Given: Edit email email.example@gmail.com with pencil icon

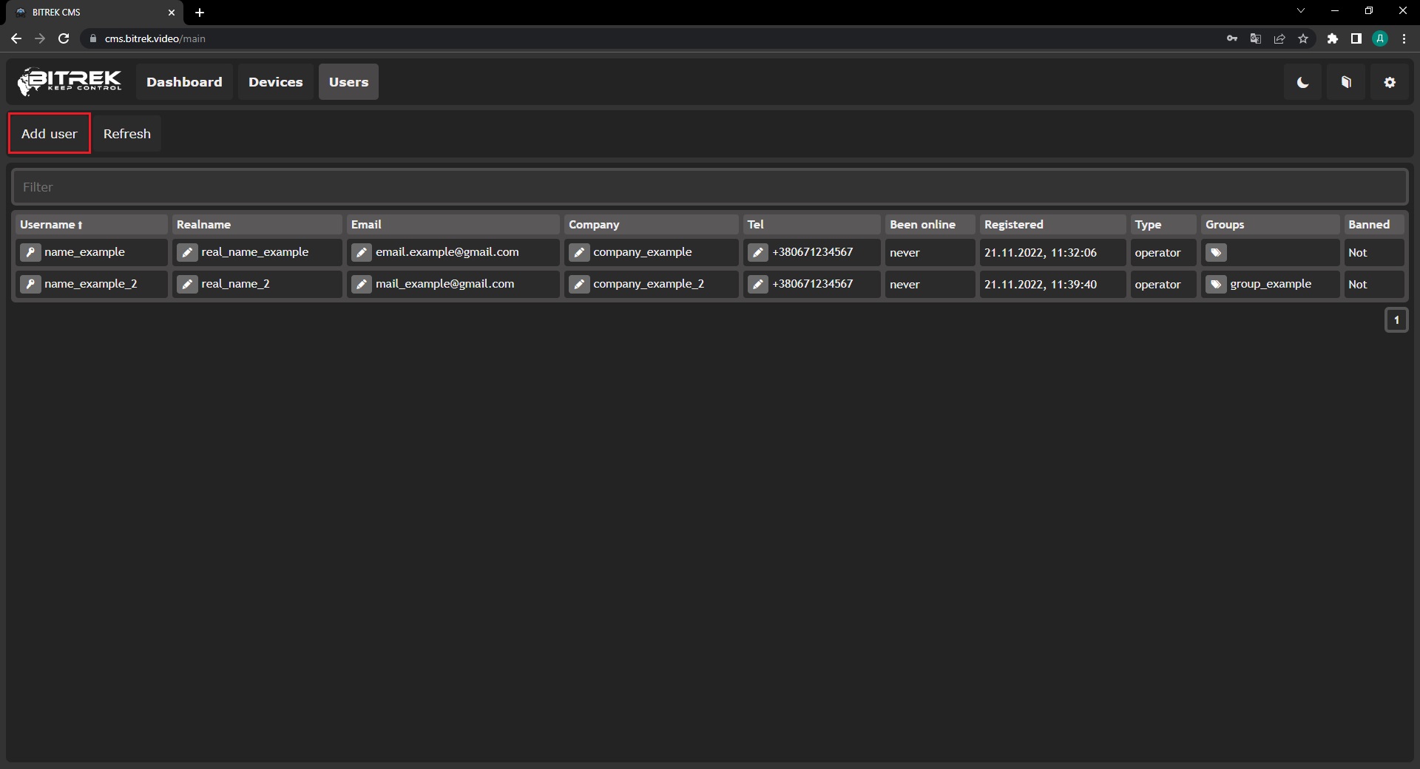Looking at the screenshot, I should click(361, 252).
